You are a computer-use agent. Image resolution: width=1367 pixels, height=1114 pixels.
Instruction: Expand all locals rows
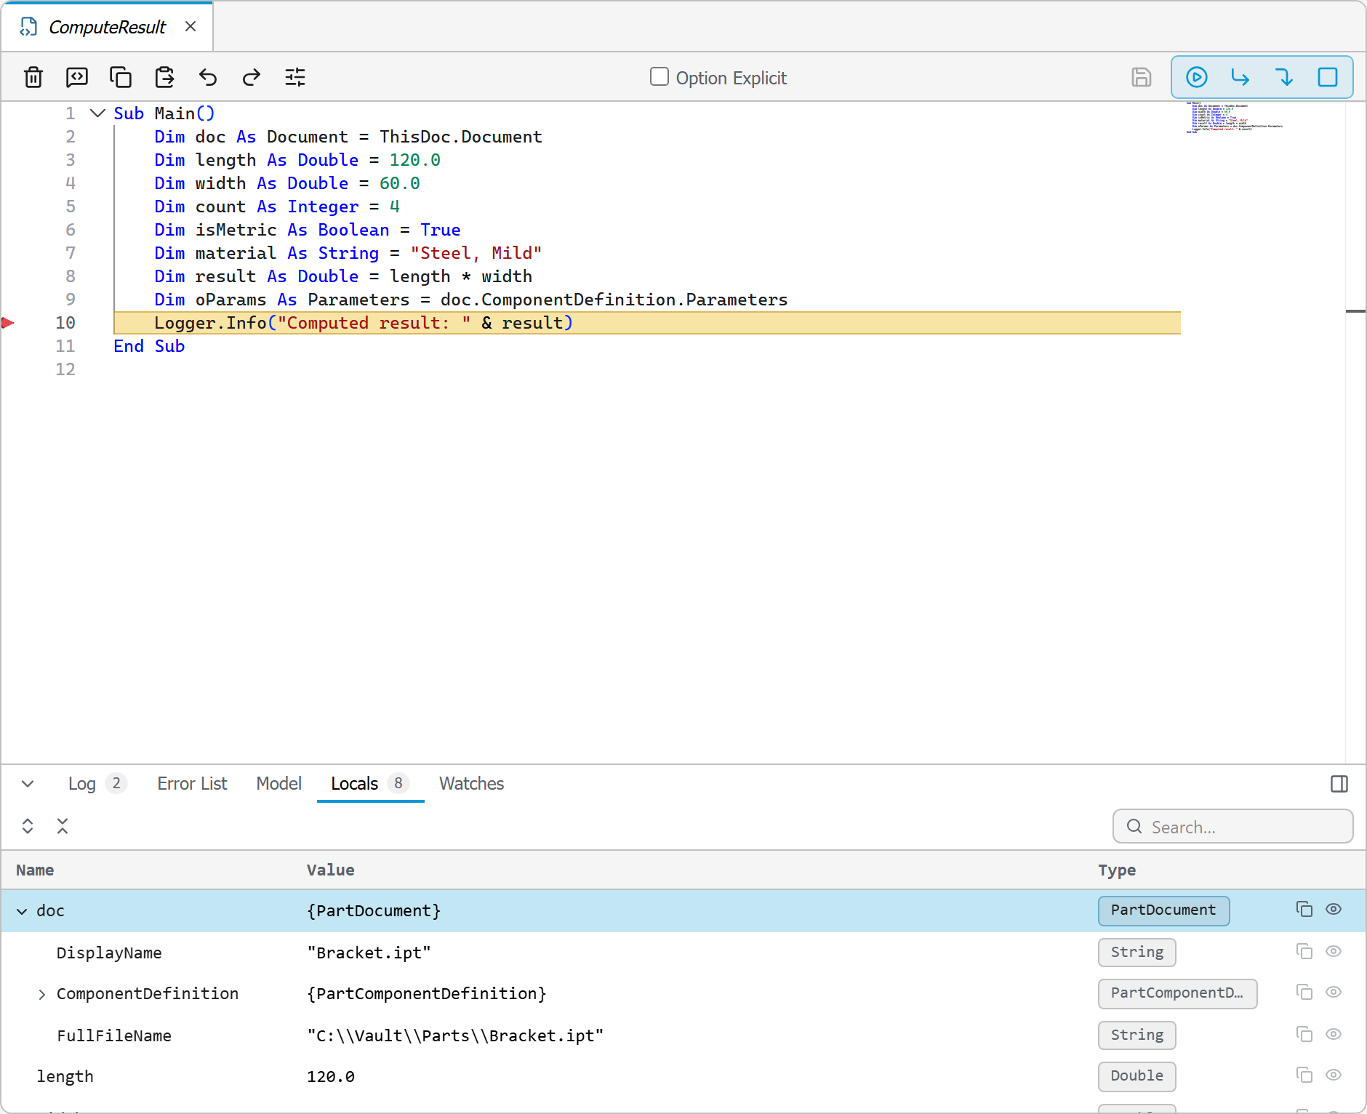click(28, 826)
